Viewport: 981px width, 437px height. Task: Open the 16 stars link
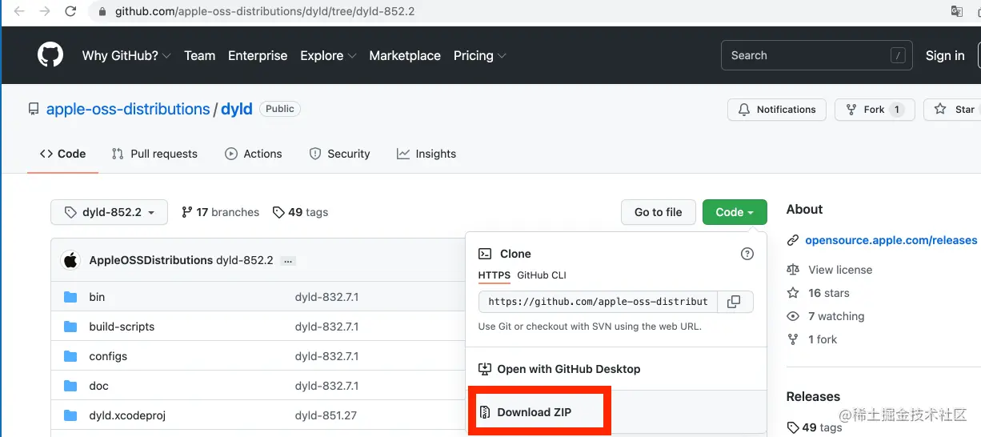829,293
